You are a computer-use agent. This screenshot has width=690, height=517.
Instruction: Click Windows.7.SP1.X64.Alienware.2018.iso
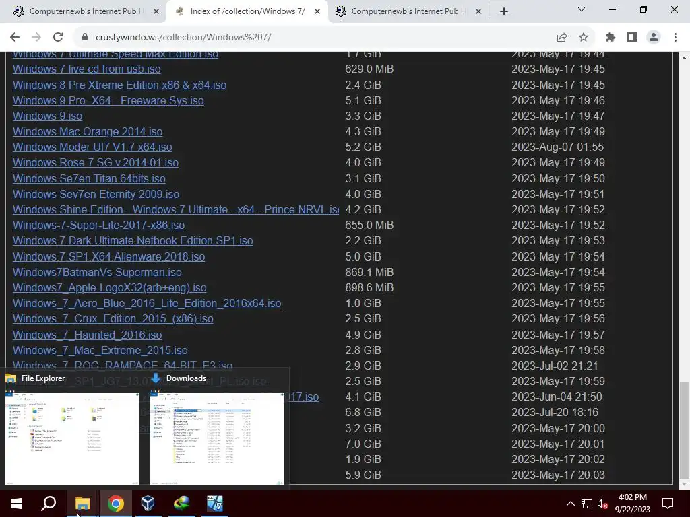108,256
